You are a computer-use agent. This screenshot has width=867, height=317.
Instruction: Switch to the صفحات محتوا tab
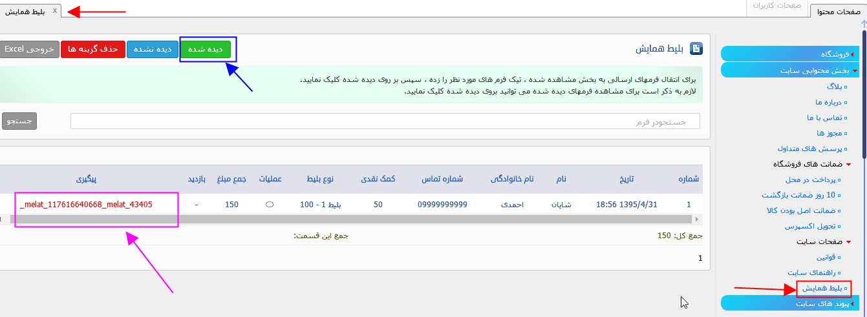pos(839,11)
